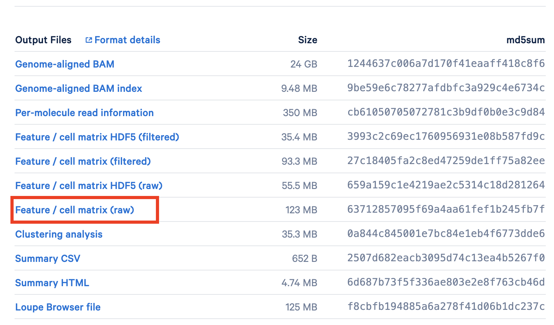The width and height of the screenshot is (554, 325).
Task: Download the Loupe Browser file
Action: coord(58,307)
